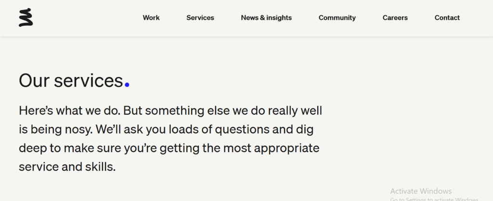
Task: Visit the Careers page
Action: pos(395,18)
